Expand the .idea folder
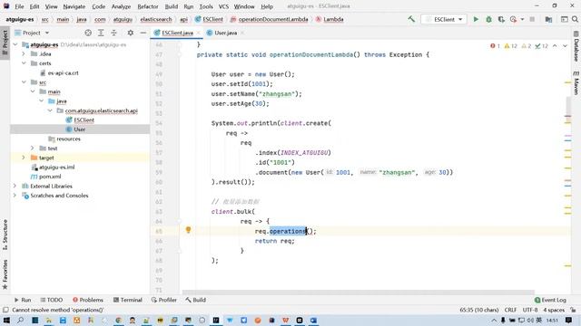 tap(24, 54)
